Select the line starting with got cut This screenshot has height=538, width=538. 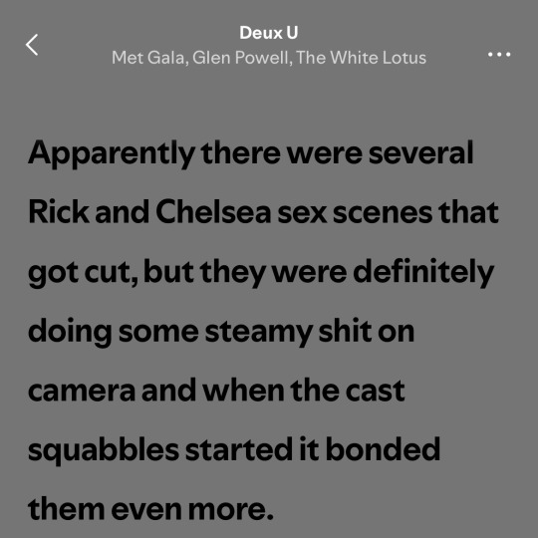(x=261, y=273)
